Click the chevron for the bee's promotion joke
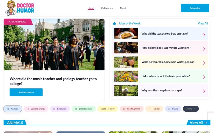 pos(204,77)
